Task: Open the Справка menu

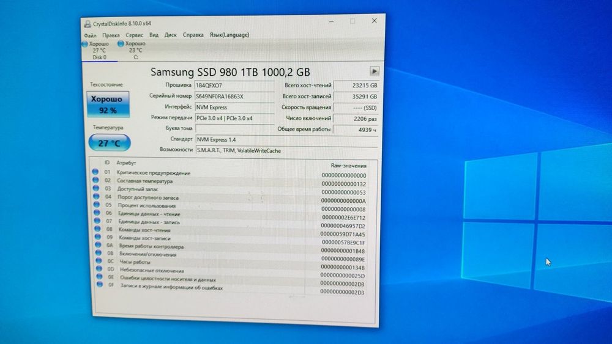Action: coord(193,35)
